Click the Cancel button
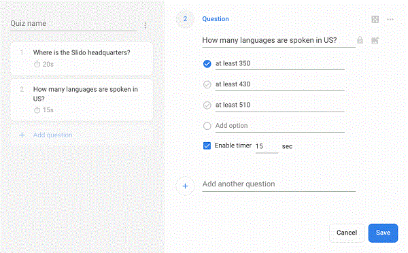The width and height of the screenshot is (408, 253). 347,233
